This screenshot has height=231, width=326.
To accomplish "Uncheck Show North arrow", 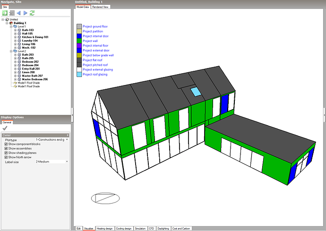I will tap(6, 157).
